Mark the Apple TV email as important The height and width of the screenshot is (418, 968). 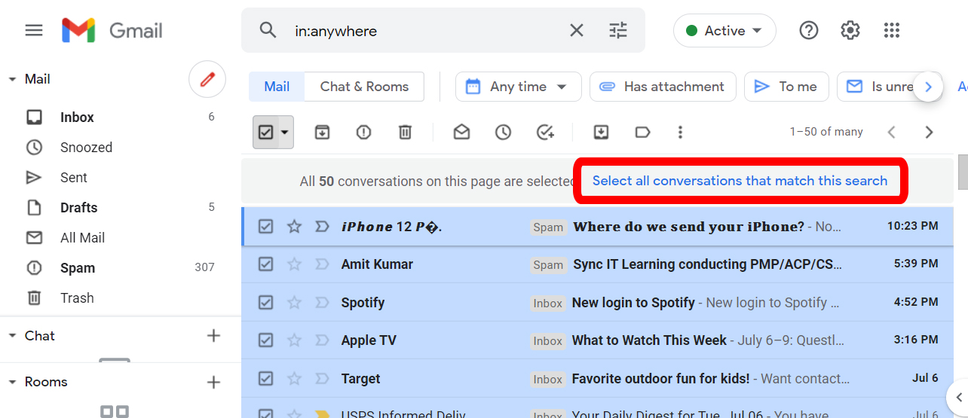pos(322,340)
